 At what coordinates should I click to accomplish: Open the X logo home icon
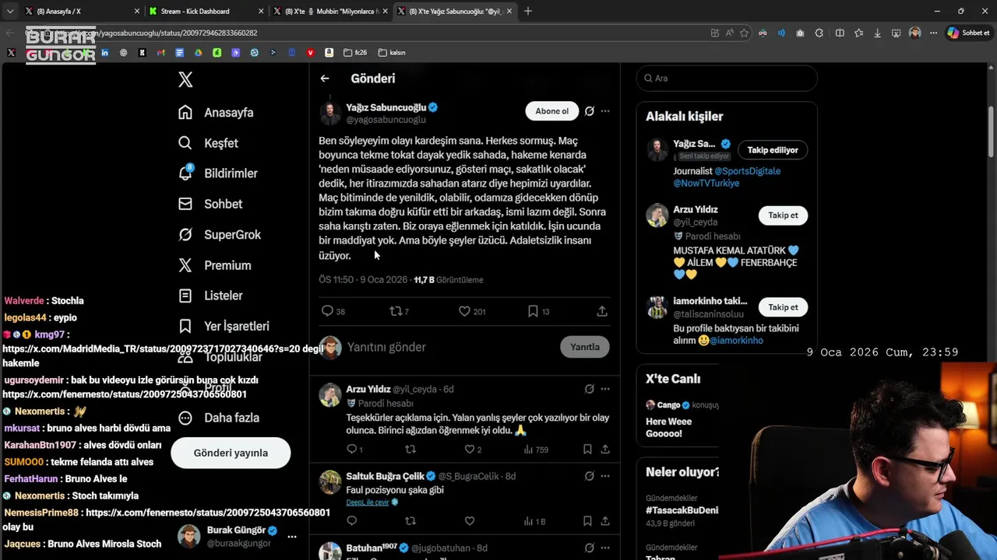pyautogui.click(x=185, y=79)
